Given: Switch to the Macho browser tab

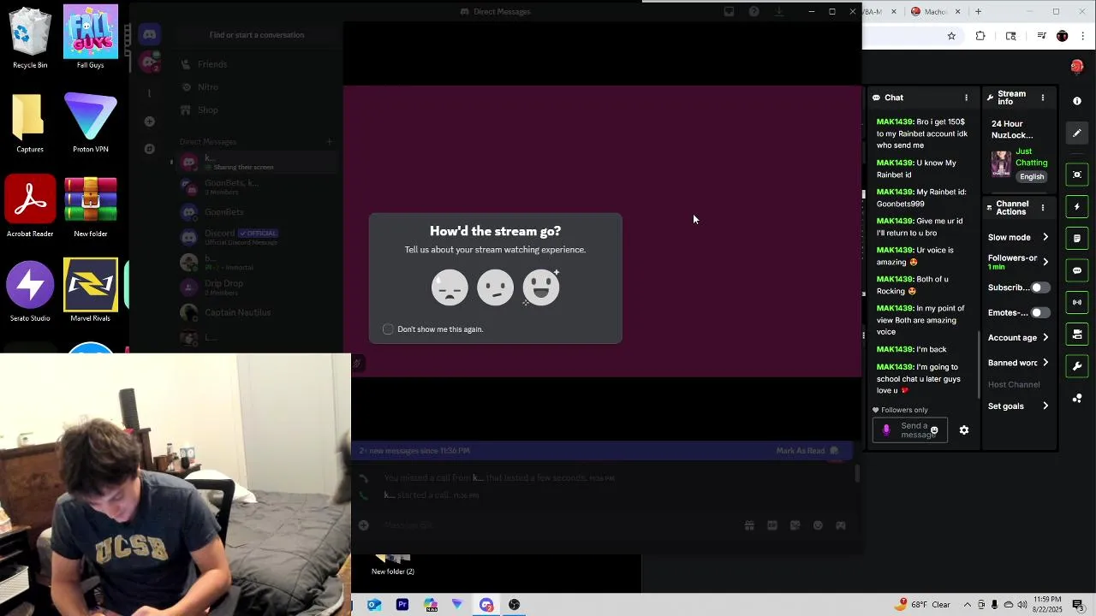Looking at the screenshot, I should (x=935, y=12).
